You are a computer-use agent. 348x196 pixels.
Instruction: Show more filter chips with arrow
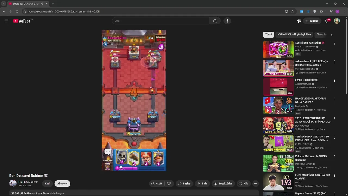331,35
